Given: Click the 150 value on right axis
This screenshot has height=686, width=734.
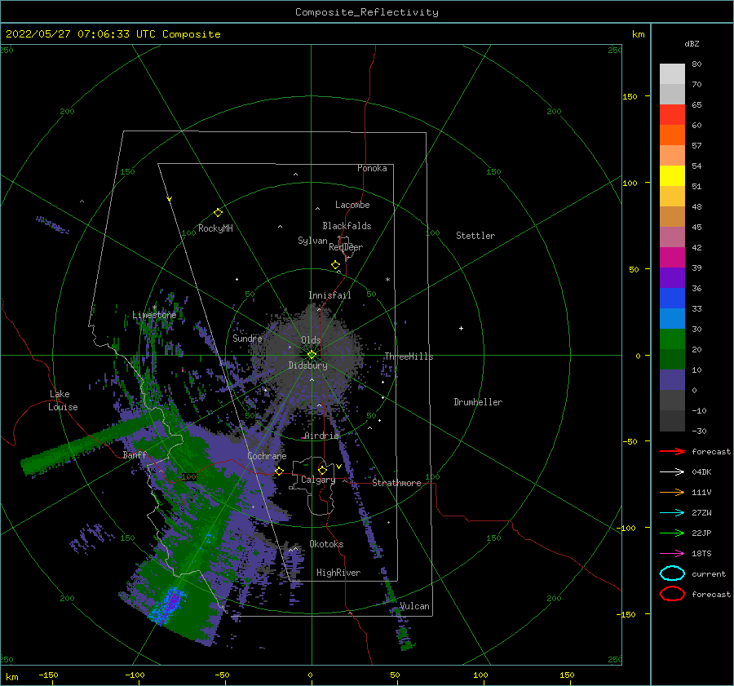Looking at the screenshot, I should (x=630, y=96).
